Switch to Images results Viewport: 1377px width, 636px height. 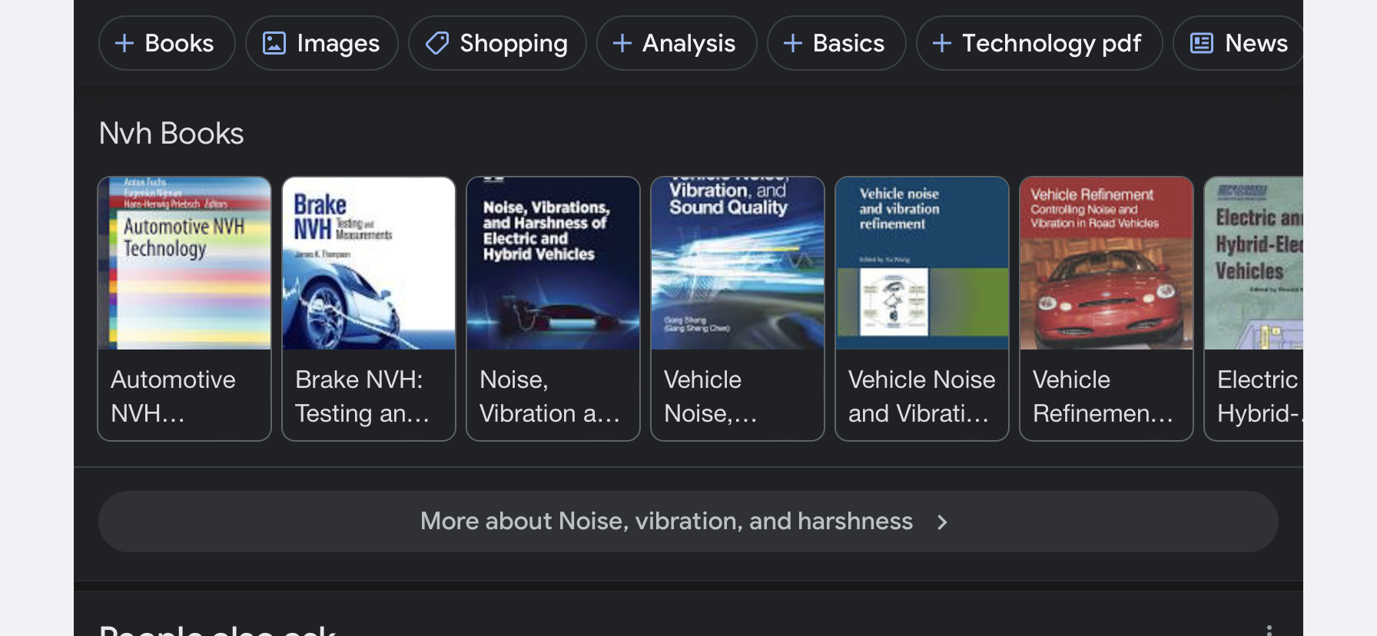pyautogui.click(x=322, y=43)
